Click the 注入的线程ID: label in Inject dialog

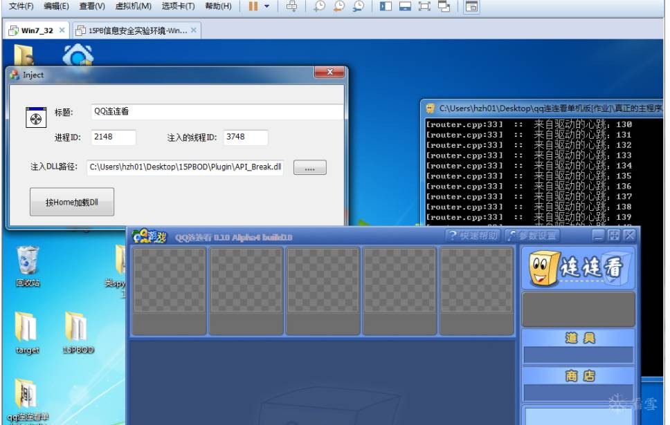point(192,138)
